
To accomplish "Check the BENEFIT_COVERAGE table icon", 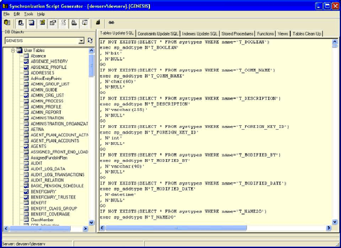I will (x=26, y=214).
